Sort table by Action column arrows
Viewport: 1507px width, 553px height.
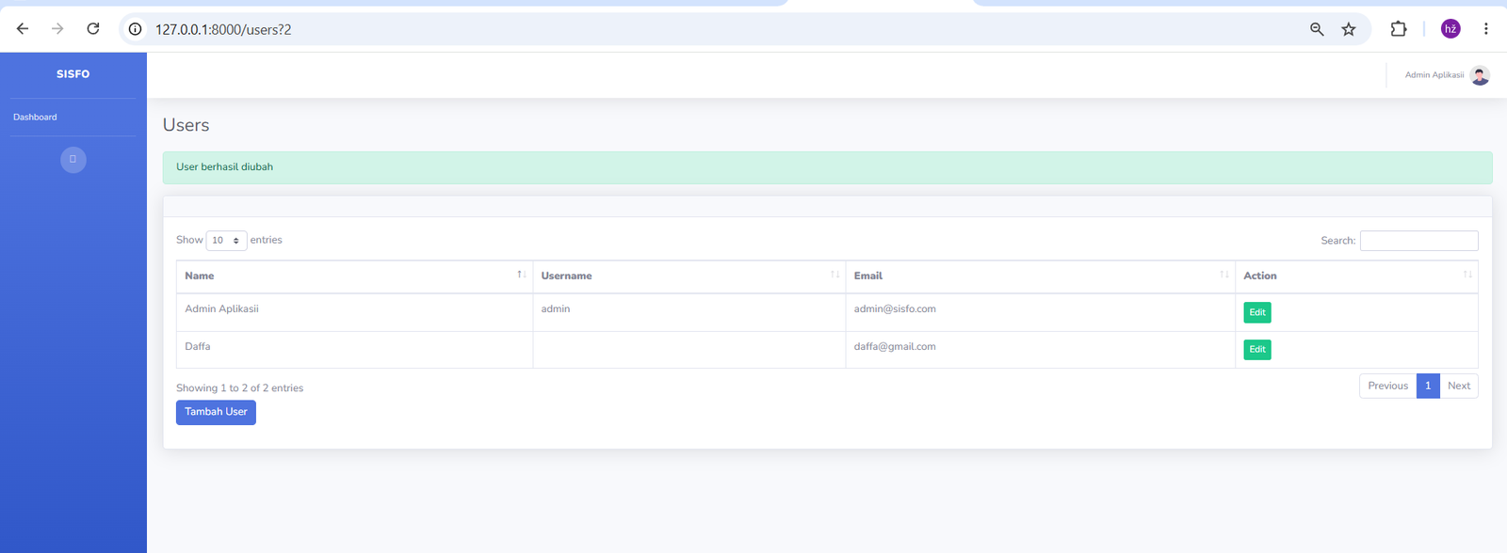(1467, 275)
